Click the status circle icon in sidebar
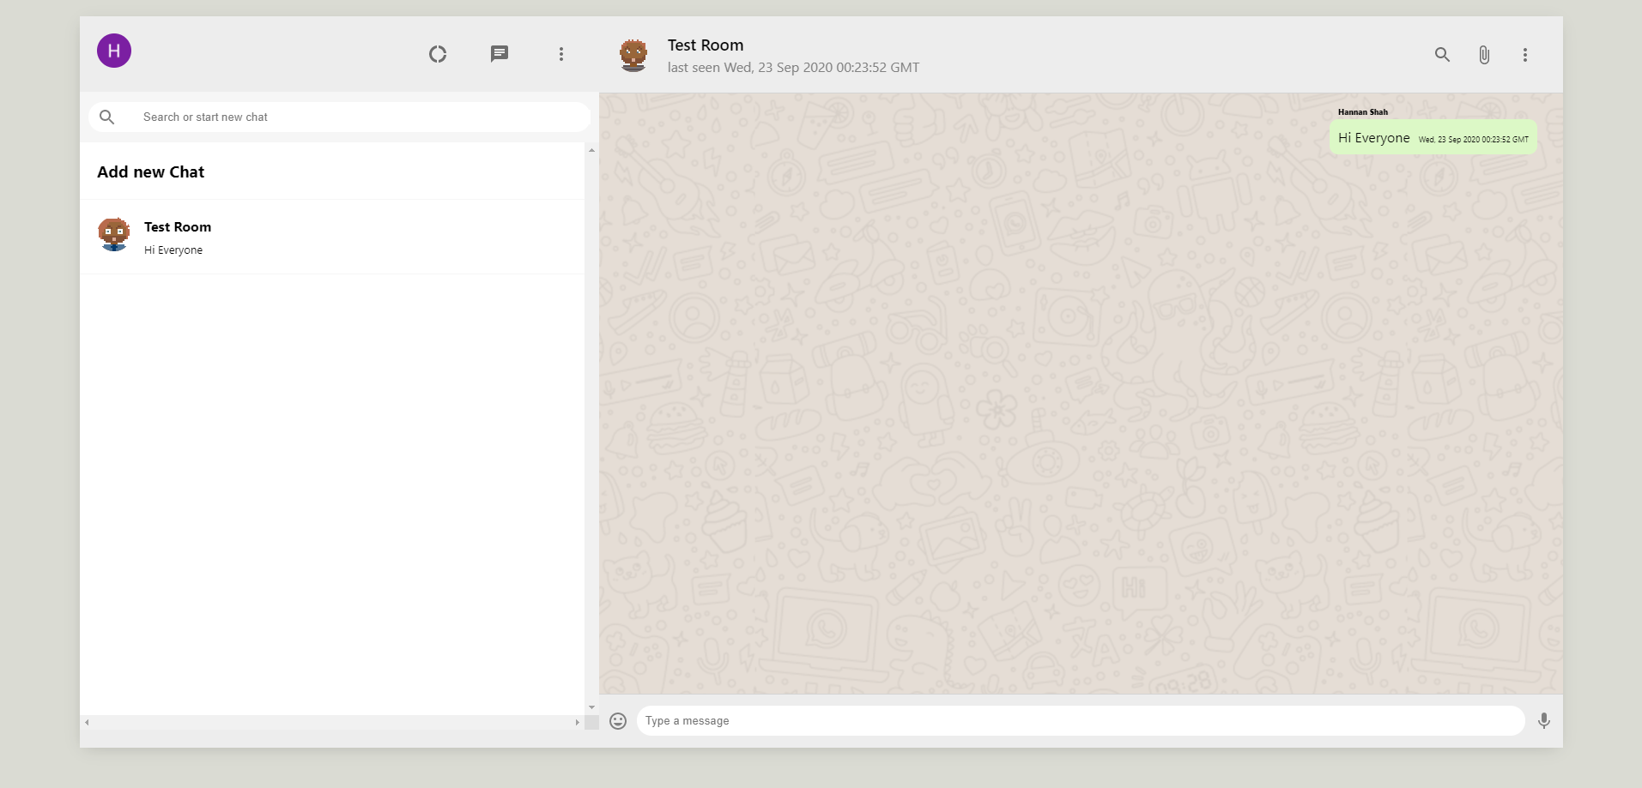Screen dimensions: 1642x788 [438, 54]
